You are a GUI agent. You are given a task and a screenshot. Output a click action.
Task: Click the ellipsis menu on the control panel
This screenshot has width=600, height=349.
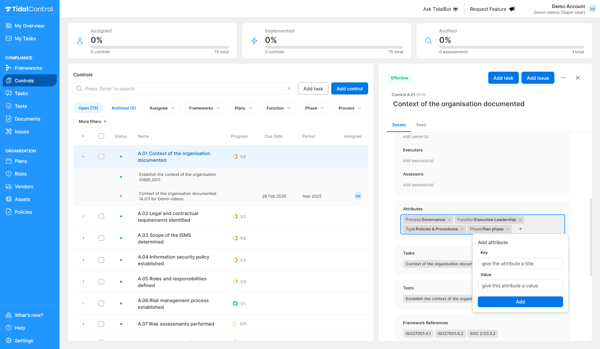coord(563,77)
